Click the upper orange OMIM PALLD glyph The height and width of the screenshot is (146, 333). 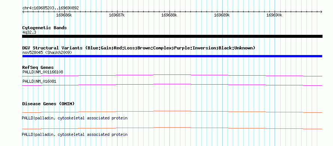[x=172, y=112]
